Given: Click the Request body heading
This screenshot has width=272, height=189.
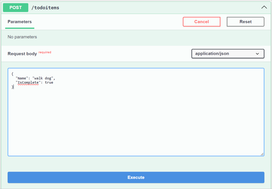Looking at the screenshot, I should pos(22,54).
